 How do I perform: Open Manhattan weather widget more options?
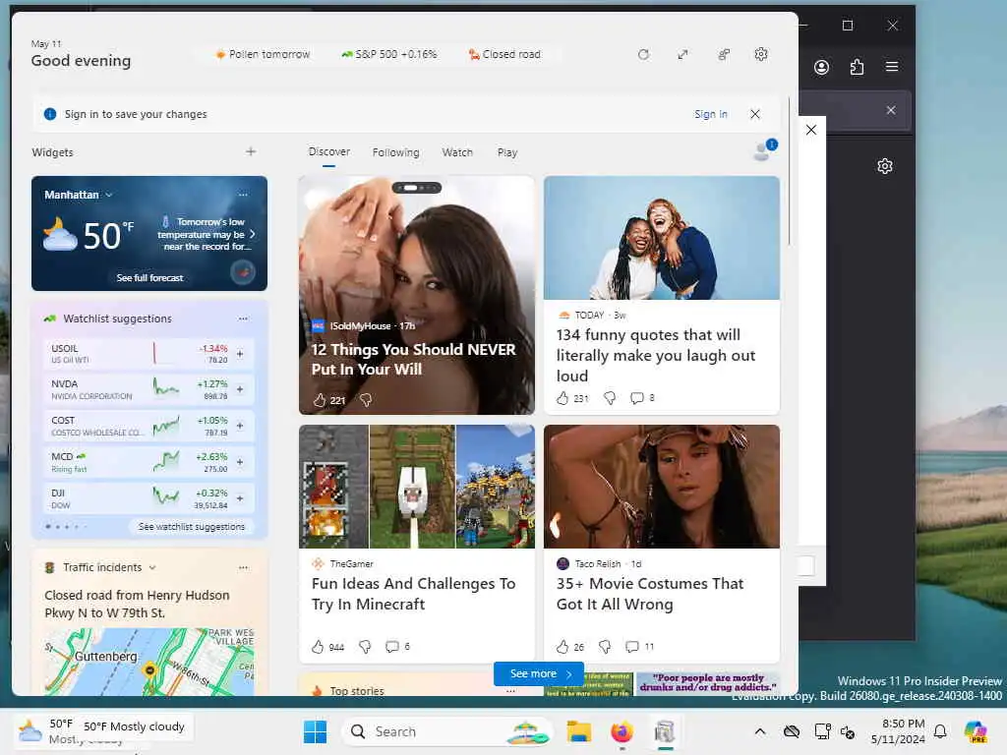tap(243, 194)
